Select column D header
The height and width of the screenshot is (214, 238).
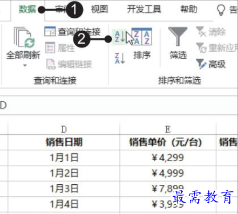(64, 129)
